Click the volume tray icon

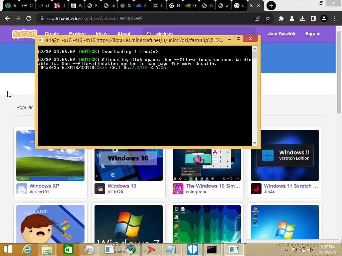310,250
